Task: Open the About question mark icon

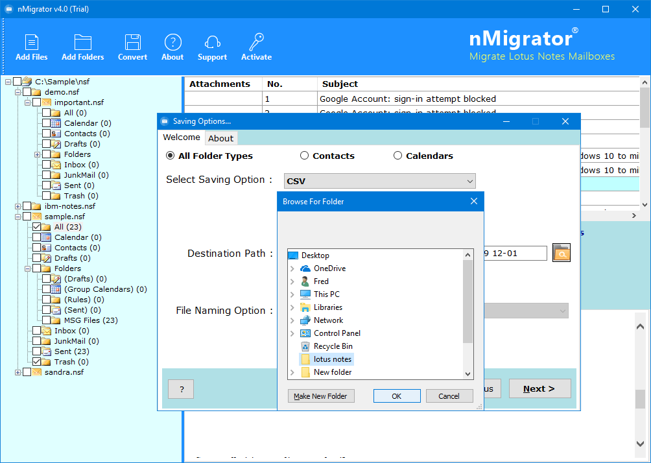Action: click(172, 42)
